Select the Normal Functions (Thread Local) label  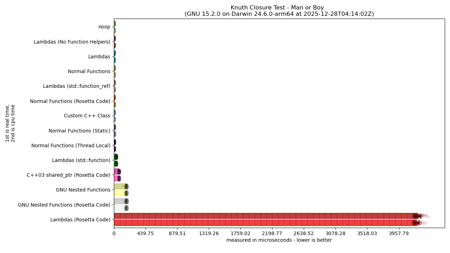tap(67, 145)
